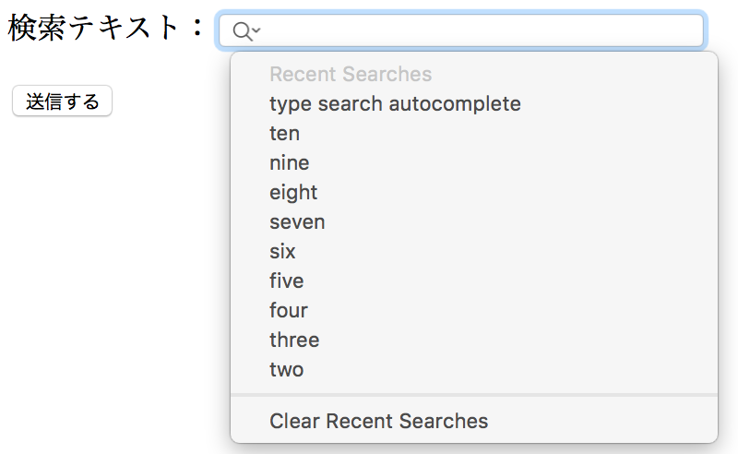Image resolution: width=738 pixels, height=454 pixels.
Task: Select 'eight' in the recent searches list
Action: coord(293,192)
